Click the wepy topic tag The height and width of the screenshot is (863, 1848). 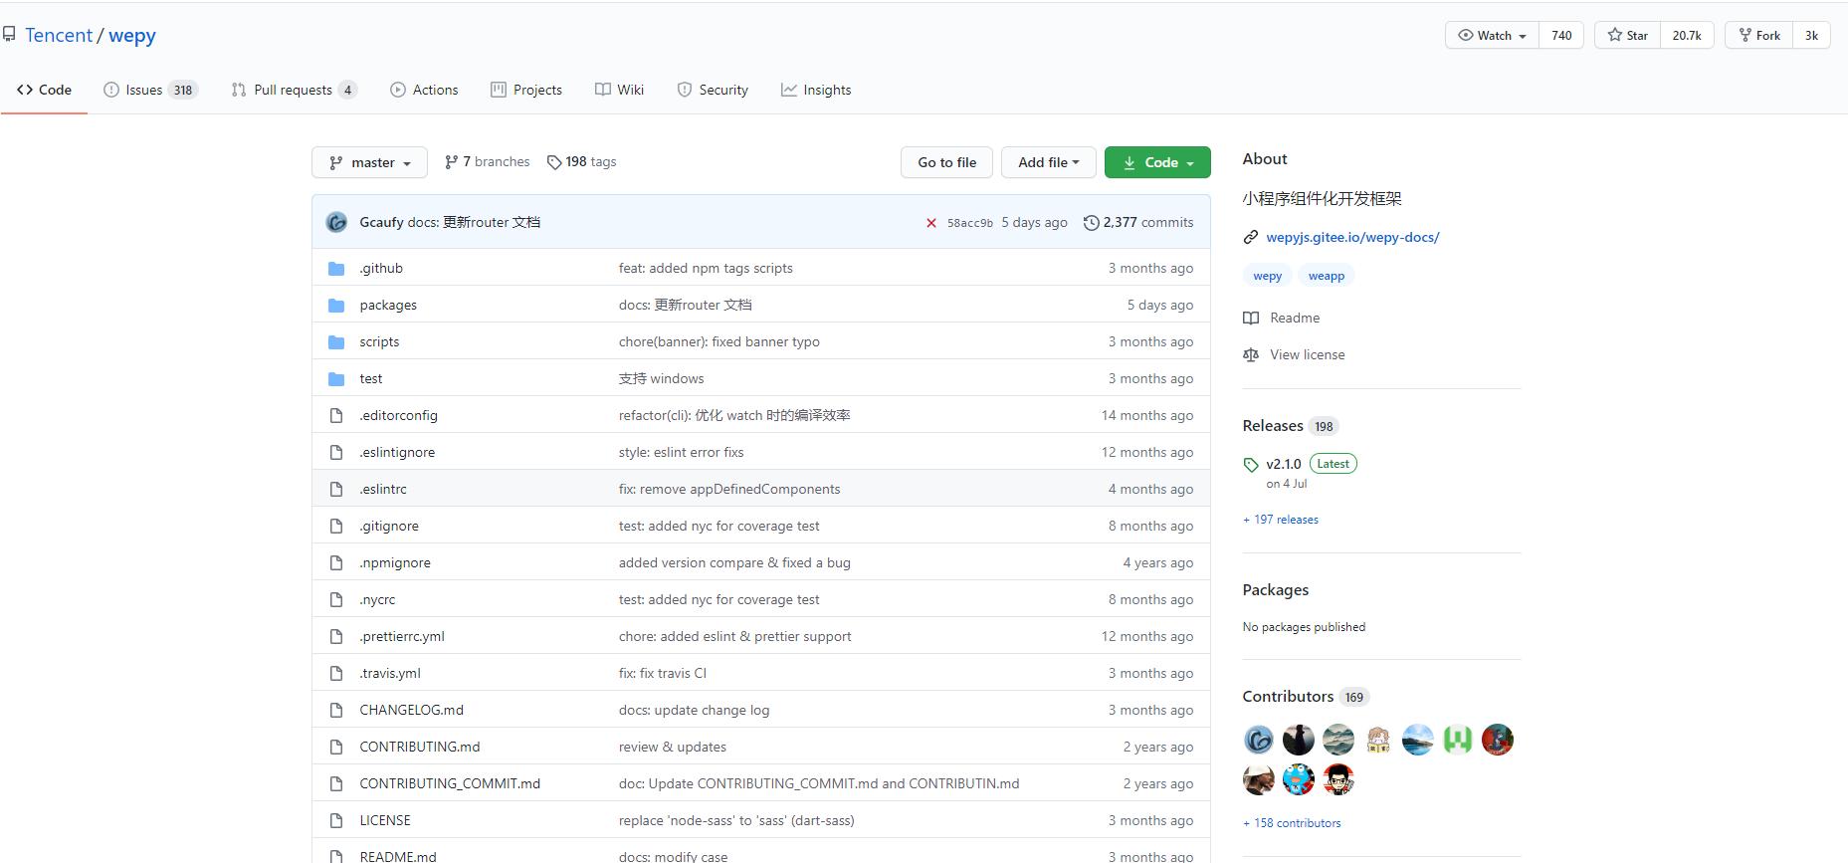coord(1268,276)
